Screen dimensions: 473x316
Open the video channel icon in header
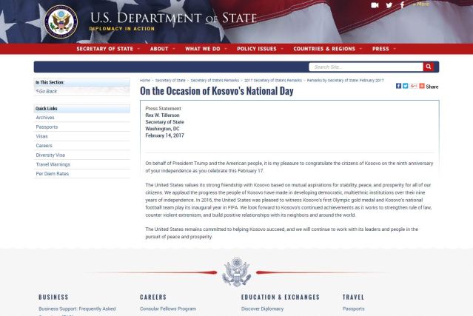375,5
